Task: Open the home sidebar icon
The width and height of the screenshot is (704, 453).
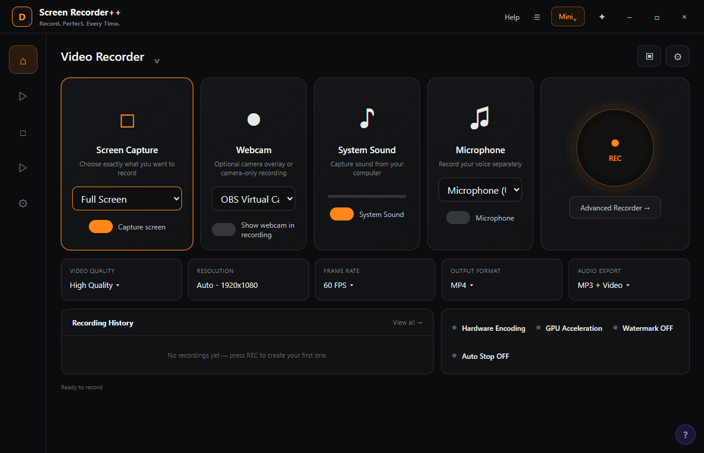Action: click(x=23, y=60)
